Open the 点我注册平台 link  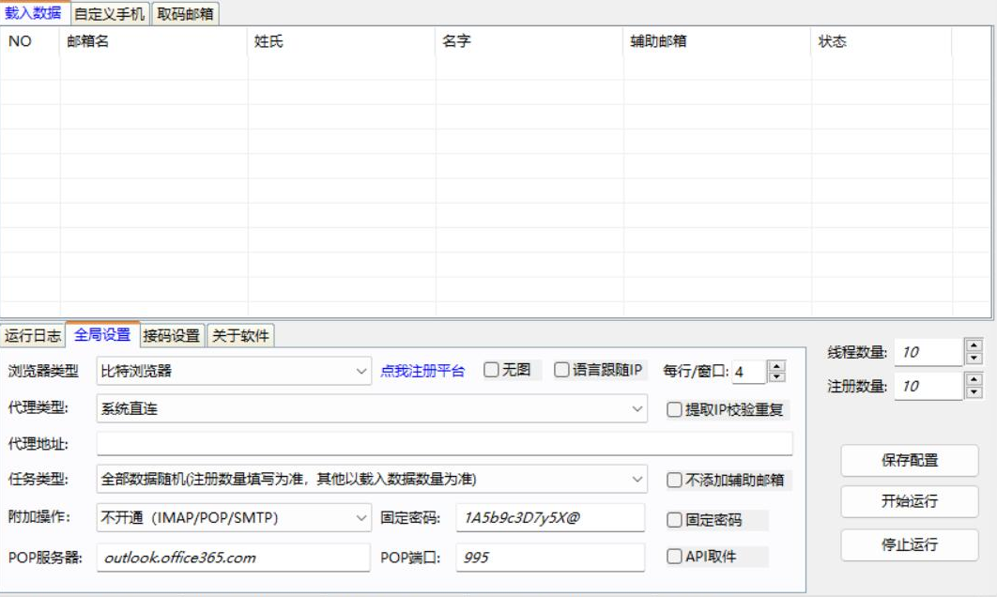click(422, 371)
